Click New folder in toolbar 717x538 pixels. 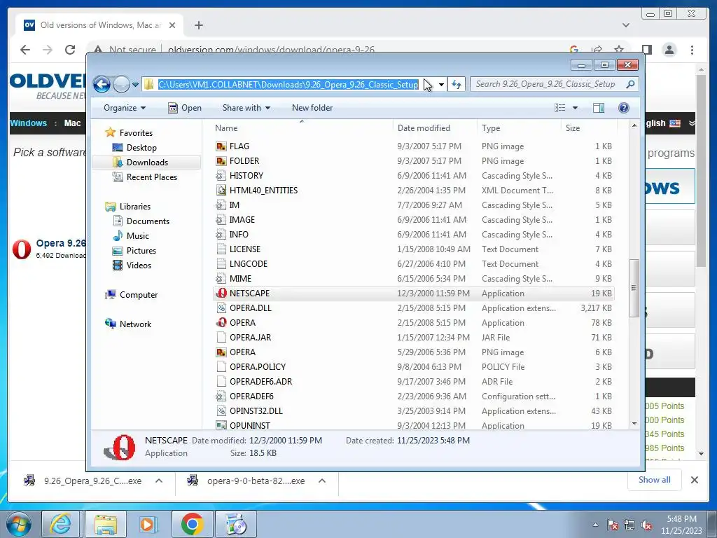[x=312, y=108]
